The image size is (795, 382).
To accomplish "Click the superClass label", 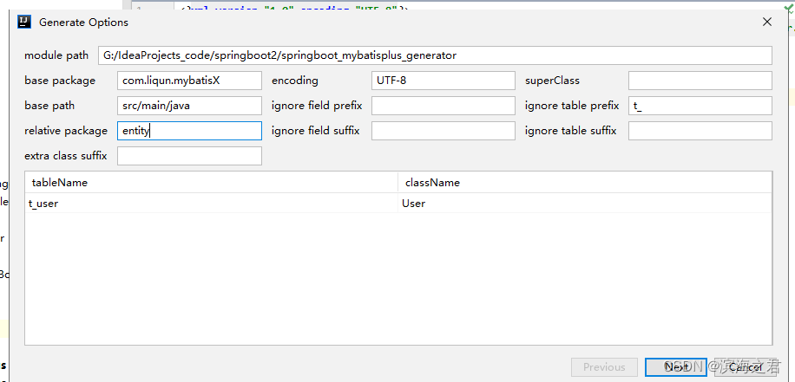I will tap(552, 81).
